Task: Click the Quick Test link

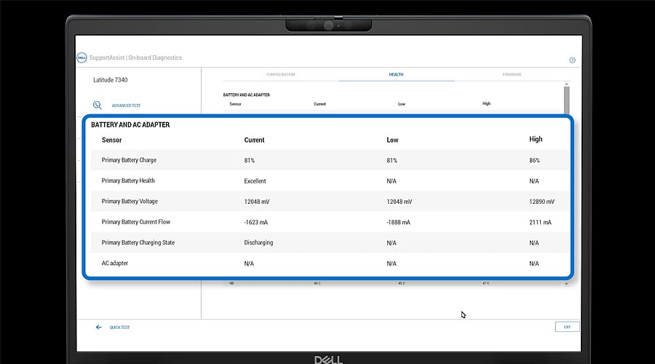Action: [x=119, y=328]
